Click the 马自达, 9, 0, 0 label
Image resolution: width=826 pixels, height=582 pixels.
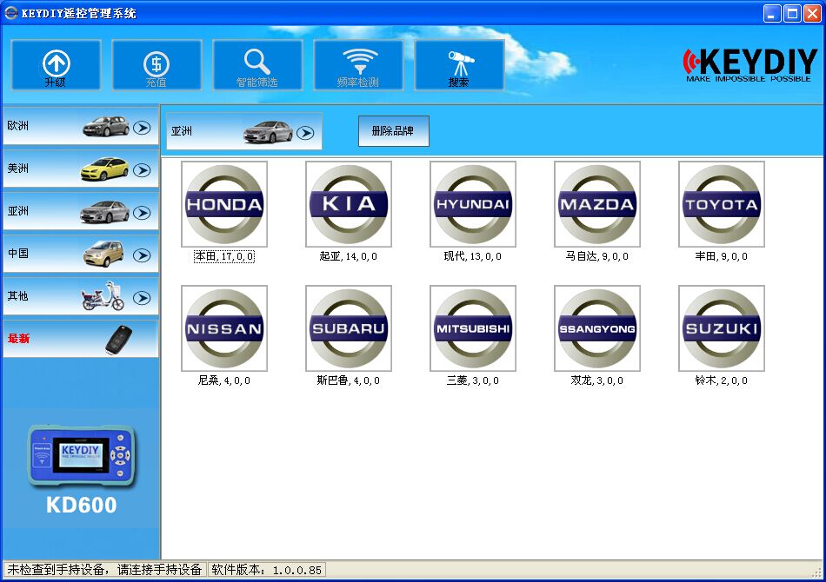(597, 257)
